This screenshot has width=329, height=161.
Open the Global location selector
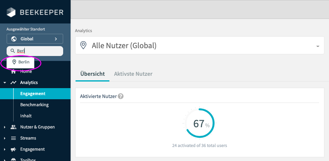click(x=35, y=39)
